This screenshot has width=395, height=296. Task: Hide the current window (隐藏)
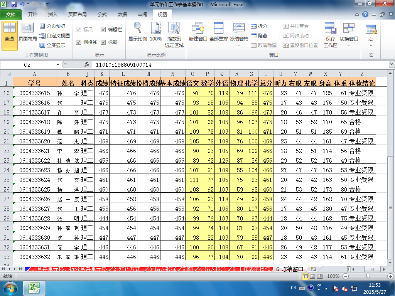pyautogui.click(x=259, y=36)
